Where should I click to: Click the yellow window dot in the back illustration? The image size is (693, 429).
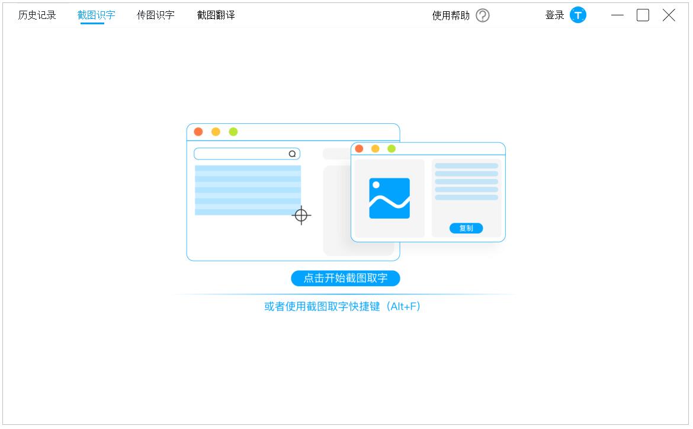[216, 131]
